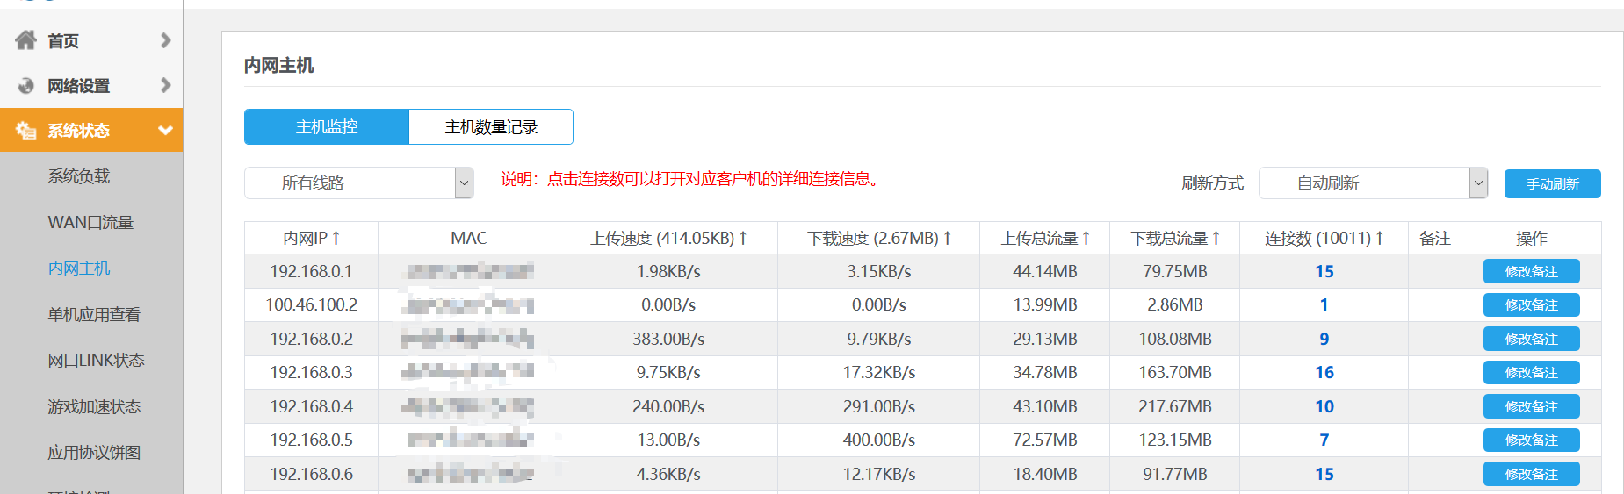Viewport: 1624px width, 494px height.
Task: Sort by 内网IP column arrow
Action: click(x=336, y=238)
